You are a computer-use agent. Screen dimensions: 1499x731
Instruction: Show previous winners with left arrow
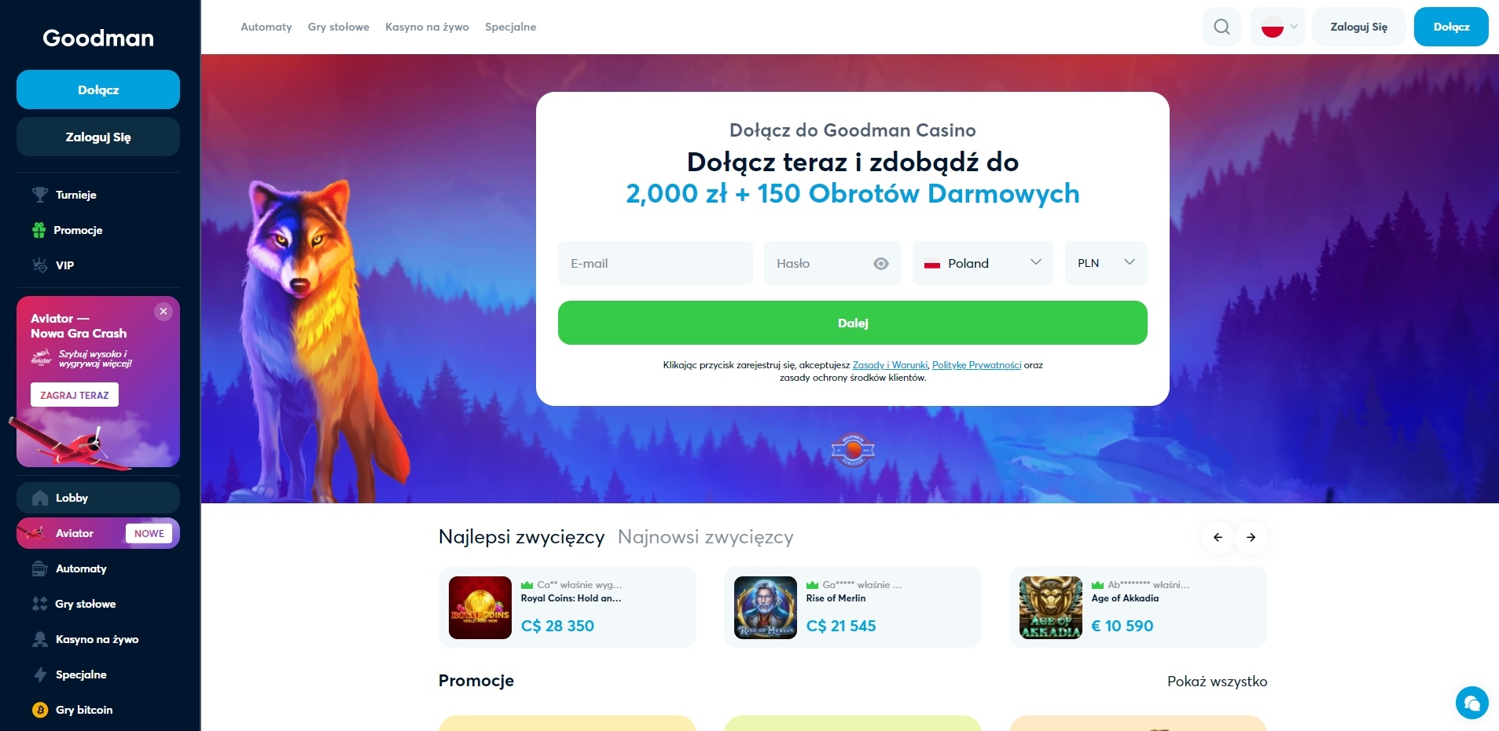[x=1218, y=537]
